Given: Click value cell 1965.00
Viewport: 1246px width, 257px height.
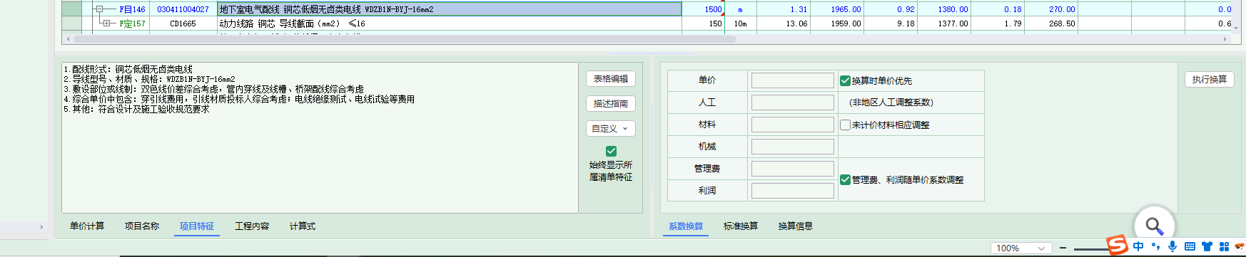Looking at the screenshot, I should [837, 9].
